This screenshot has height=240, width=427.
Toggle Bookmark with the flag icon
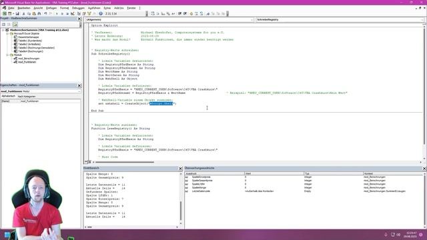pos(207,13)
